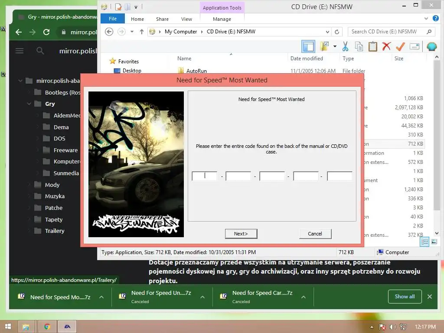Sort files by Date modified column
Image resolution: width=444 pixels, height=333 pixels.
coord(307,59)
